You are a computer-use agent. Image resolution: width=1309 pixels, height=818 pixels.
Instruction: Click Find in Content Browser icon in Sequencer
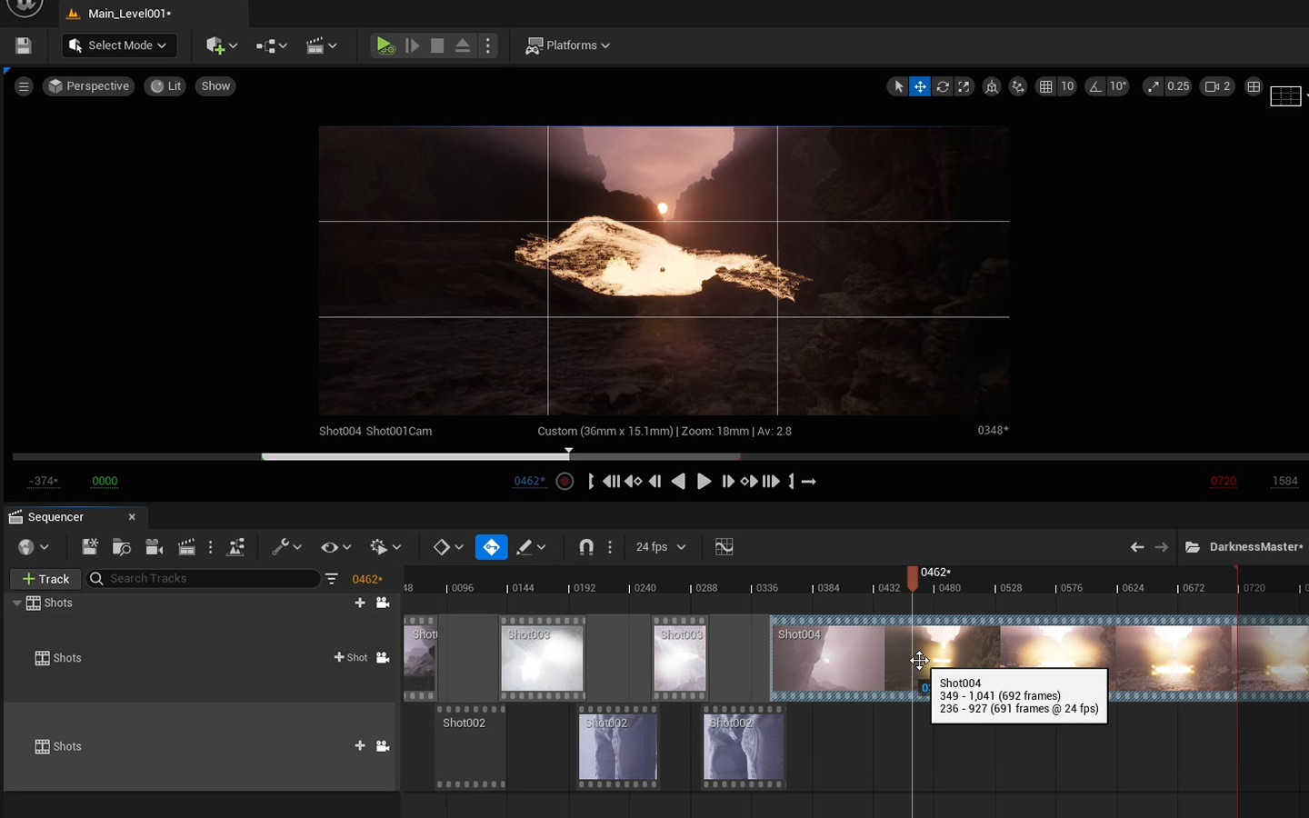(x=121, y=547)
